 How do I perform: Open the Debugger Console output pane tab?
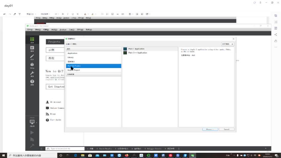point(153,149)
